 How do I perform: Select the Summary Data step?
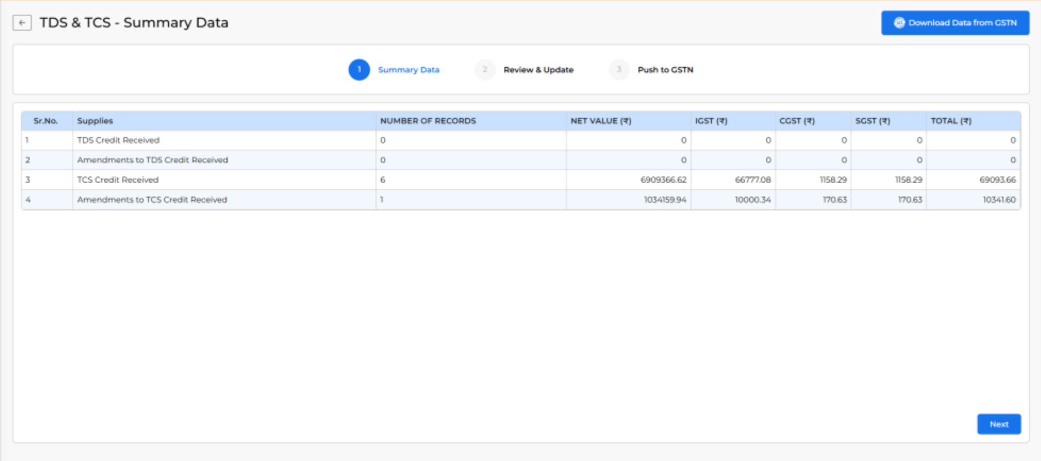coord(409,70)
